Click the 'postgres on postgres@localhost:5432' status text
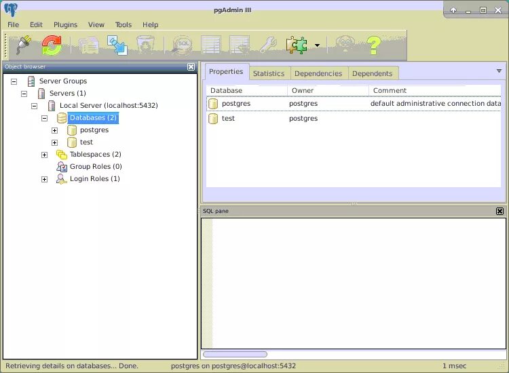The height and width of the screenshot is (373, 509). click(x=233, y=366)
